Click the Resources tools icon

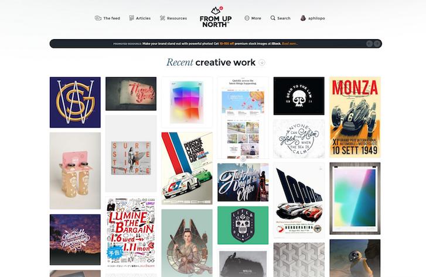click(x=162, y=18)
